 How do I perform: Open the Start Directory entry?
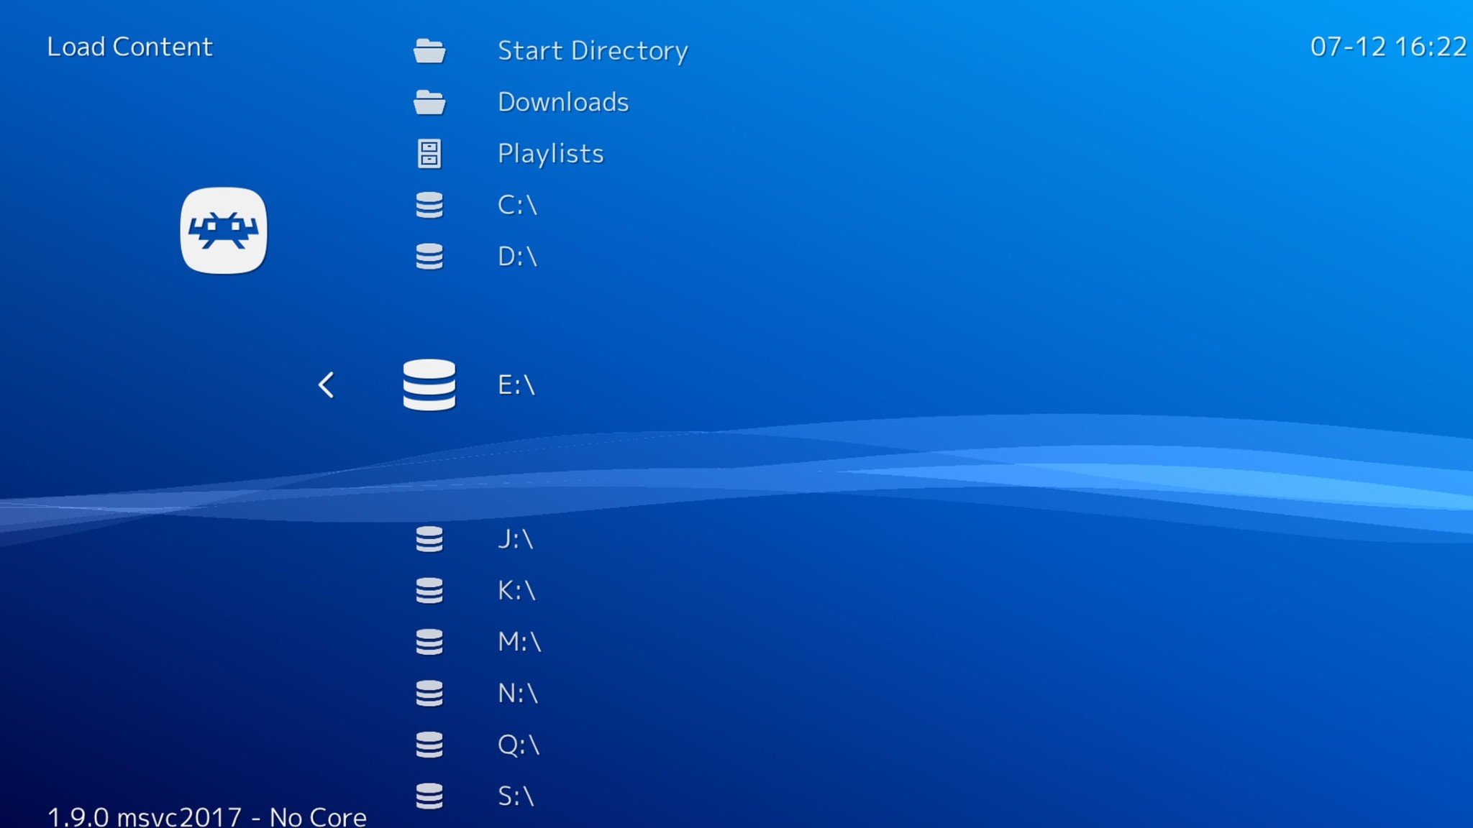pos(593,51)
